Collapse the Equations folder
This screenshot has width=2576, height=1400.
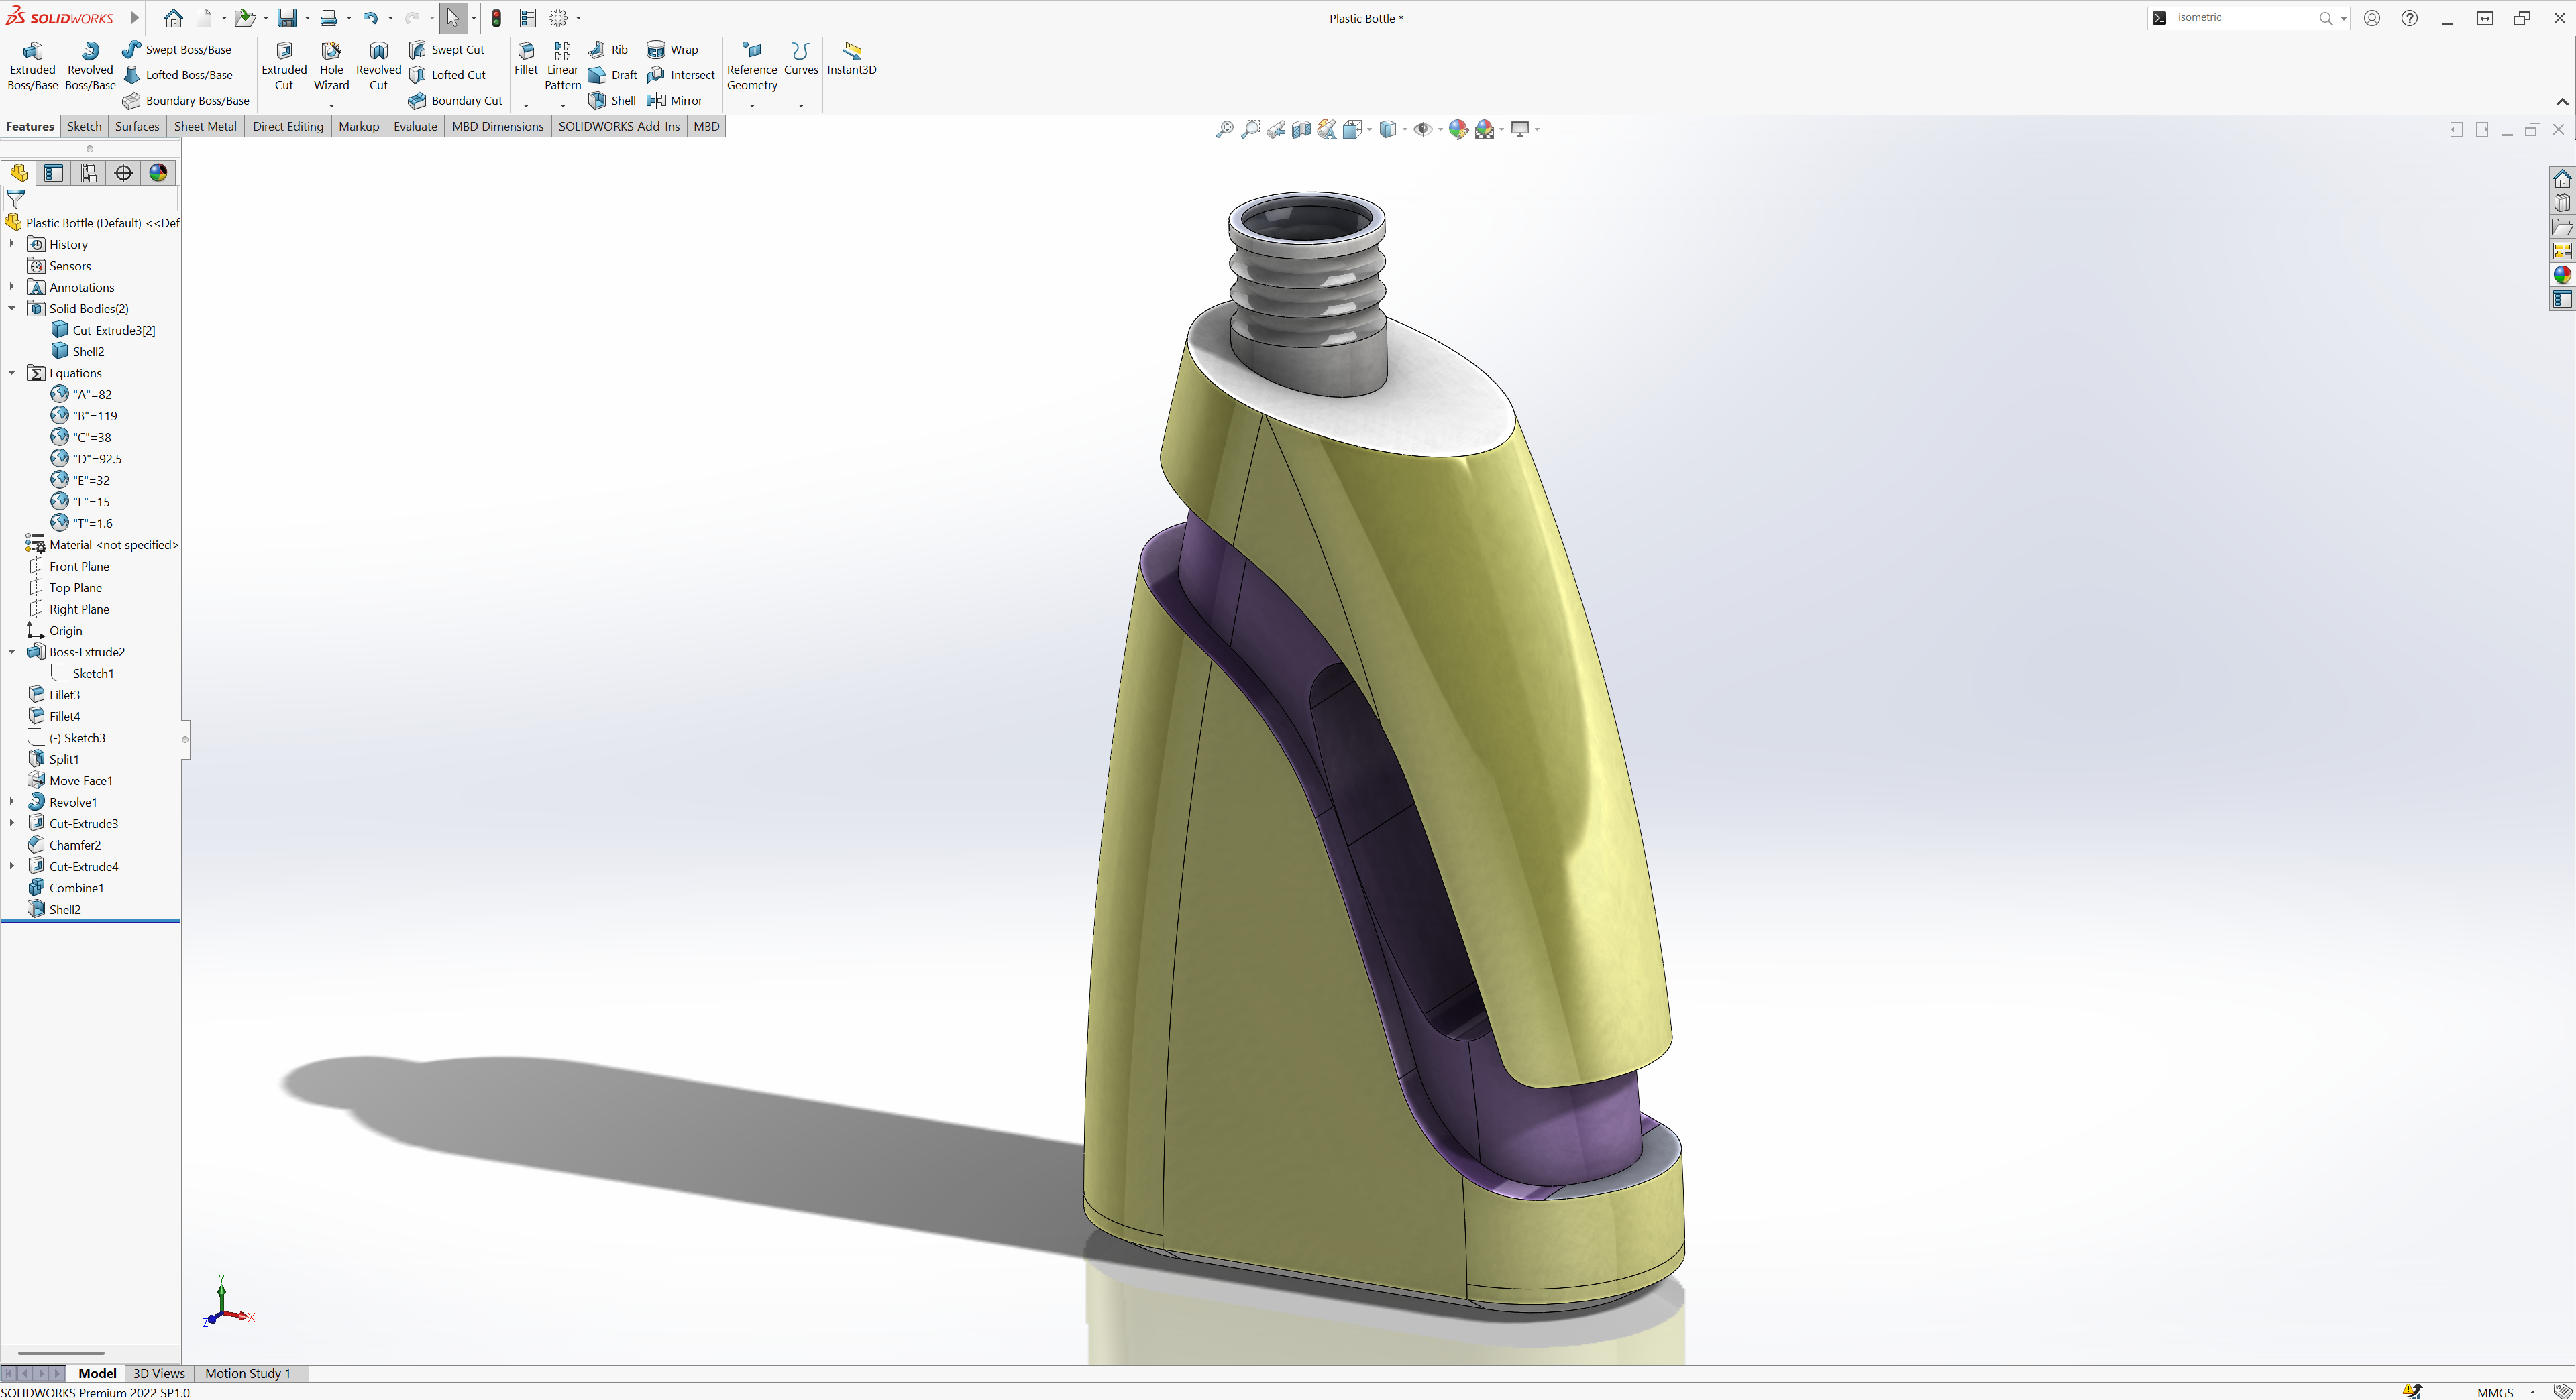(12, 373)
